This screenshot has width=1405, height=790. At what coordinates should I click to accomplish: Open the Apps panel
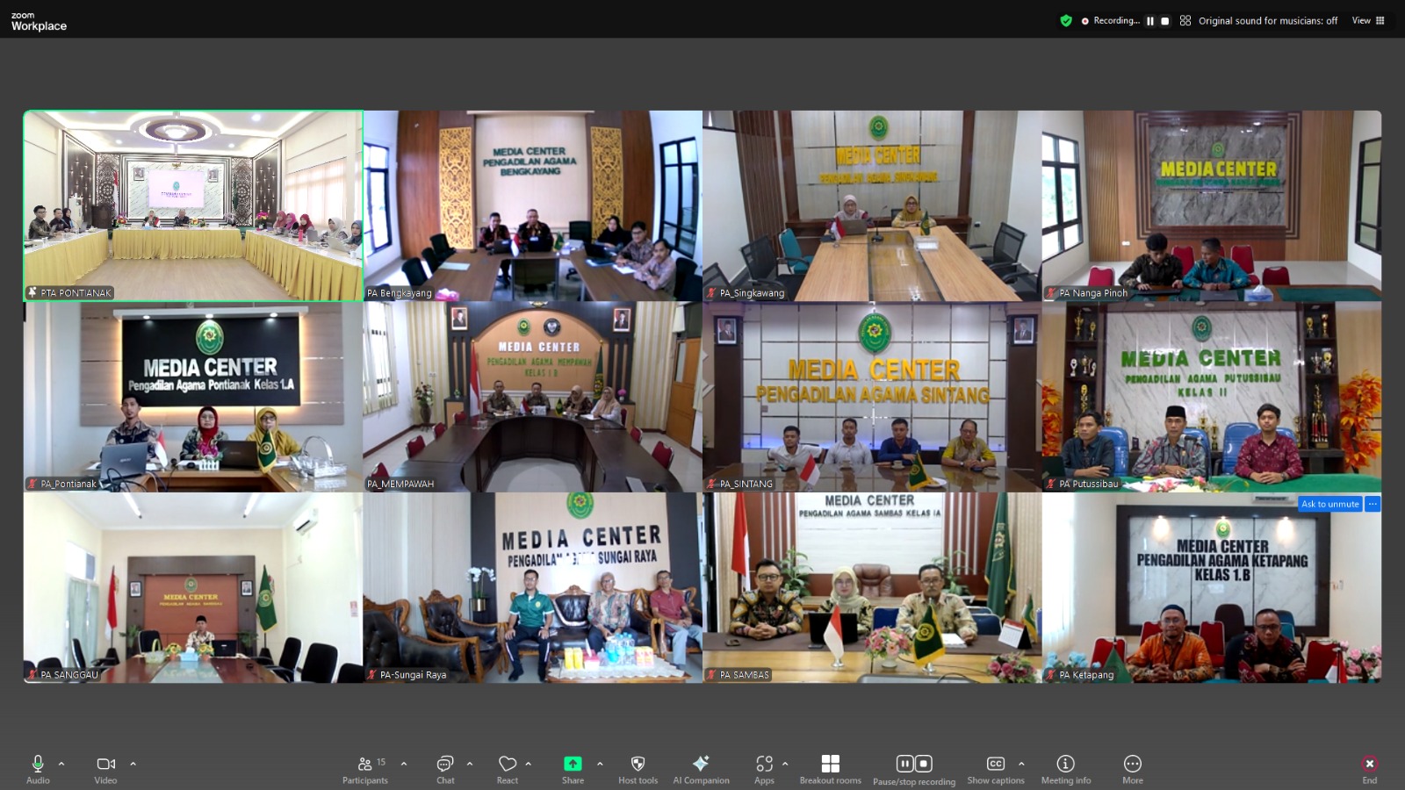[x=764, y=768]
